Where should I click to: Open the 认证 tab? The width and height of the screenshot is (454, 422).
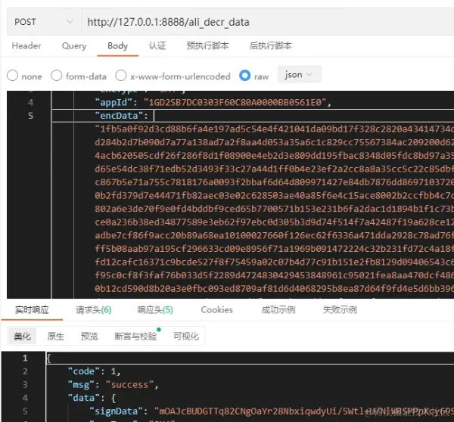pos(157,45)
